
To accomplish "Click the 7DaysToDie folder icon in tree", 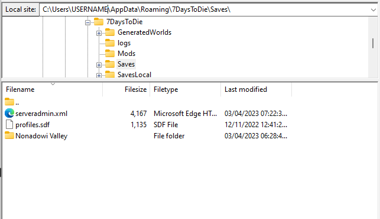I will point(99,22).
